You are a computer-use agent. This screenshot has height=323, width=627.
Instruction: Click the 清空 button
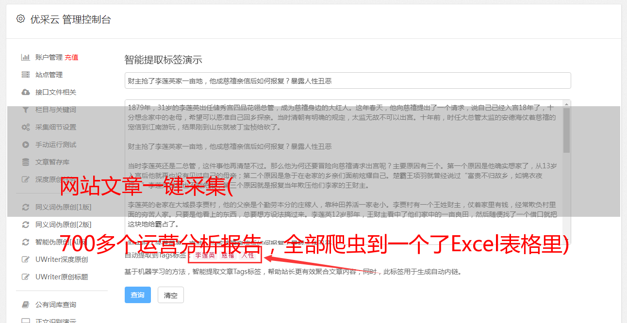[171, 295]
